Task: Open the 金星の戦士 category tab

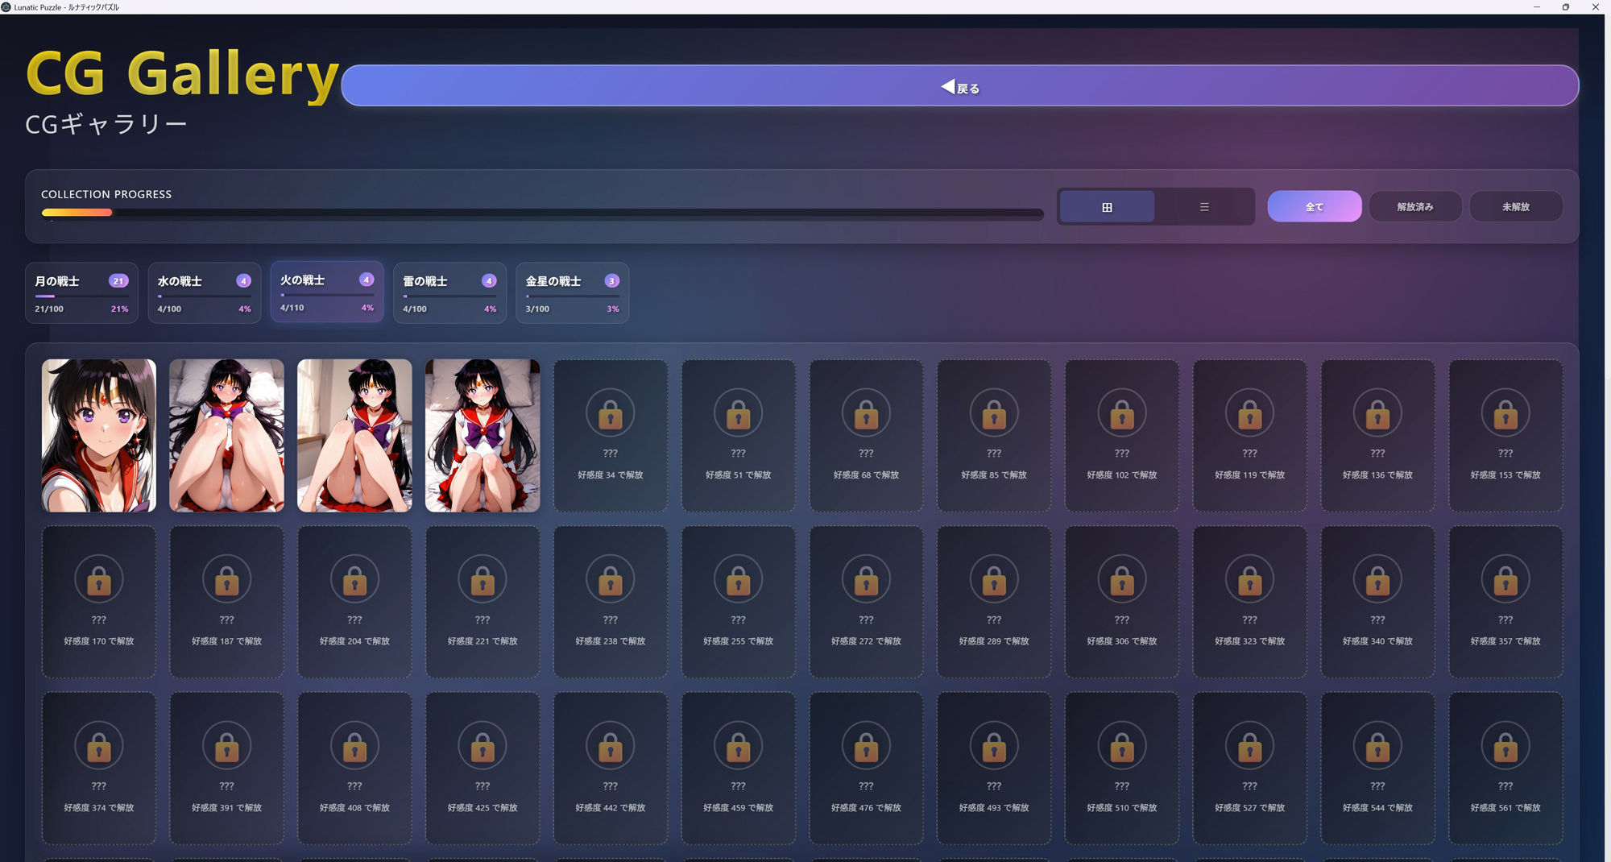Action: (572, 293)
